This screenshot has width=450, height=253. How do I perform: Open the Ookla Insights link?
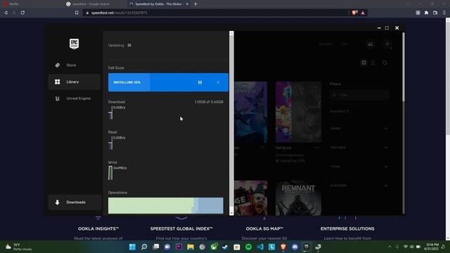tap(98, 228)
